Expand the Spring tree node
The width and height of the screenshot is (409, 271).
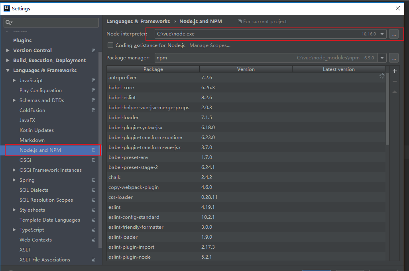point(14,180)
